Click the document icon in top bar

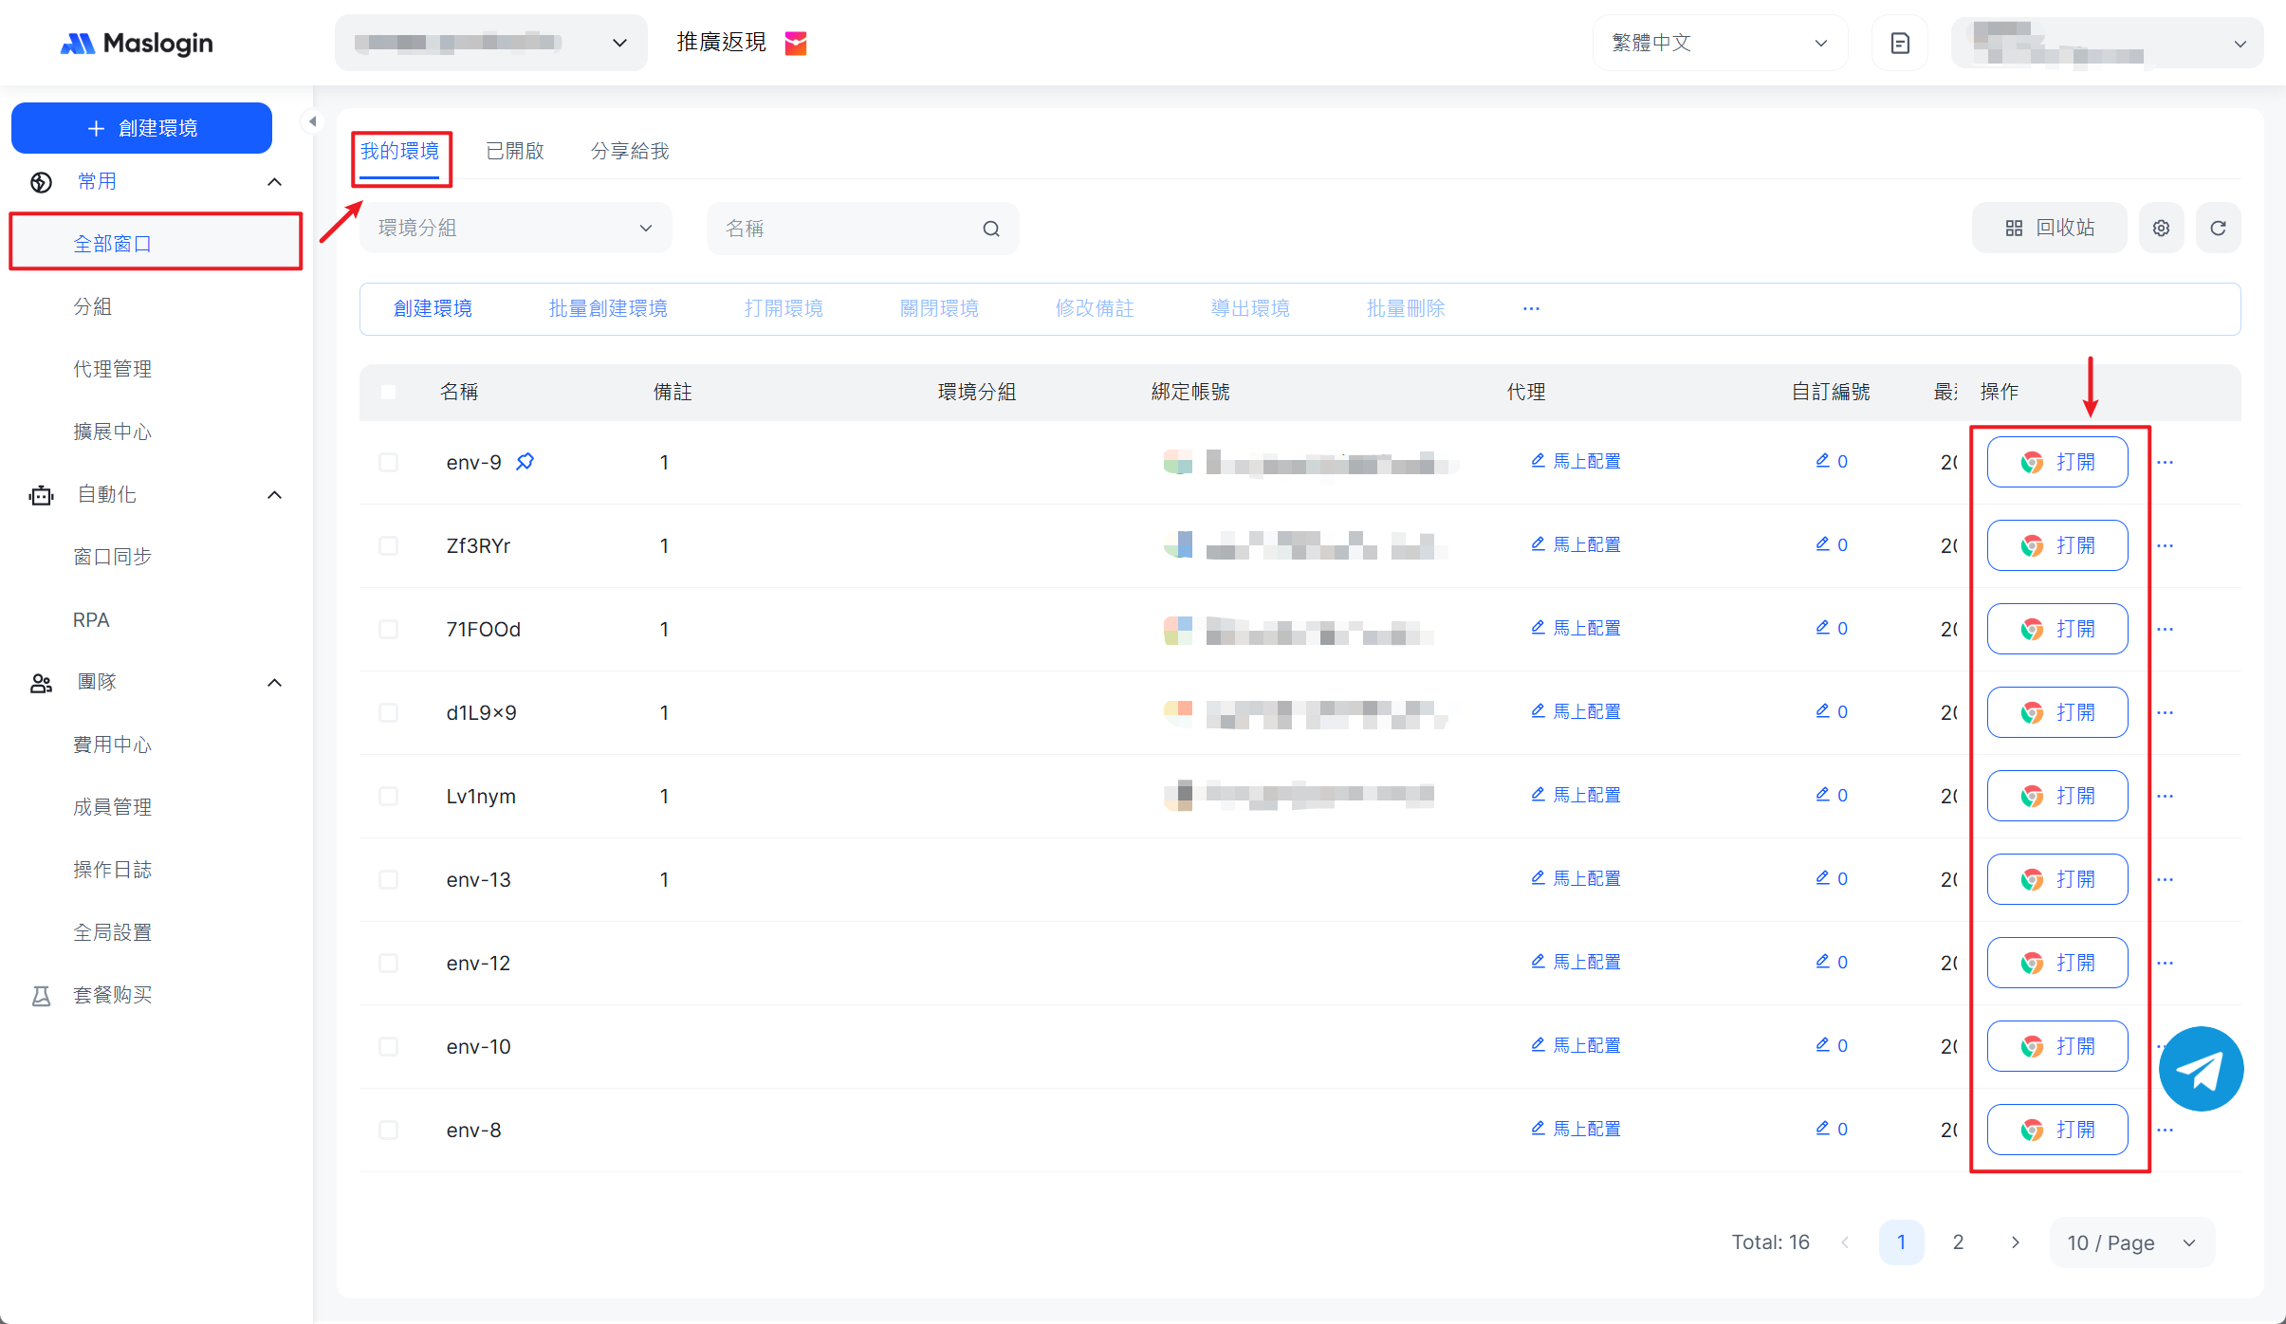pyautogui.click(x=1899, y=44)
